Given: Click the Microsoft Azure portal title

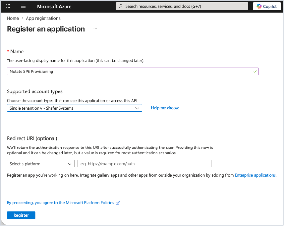Looking at the screenshot, I should tap(54, 7).
